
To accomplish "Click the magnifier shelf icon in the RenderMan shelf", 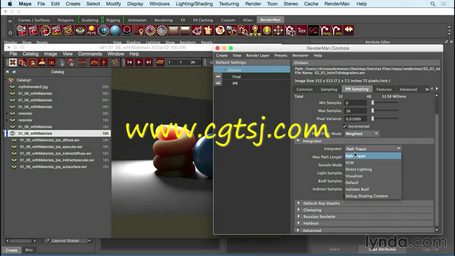I will 243,31.
